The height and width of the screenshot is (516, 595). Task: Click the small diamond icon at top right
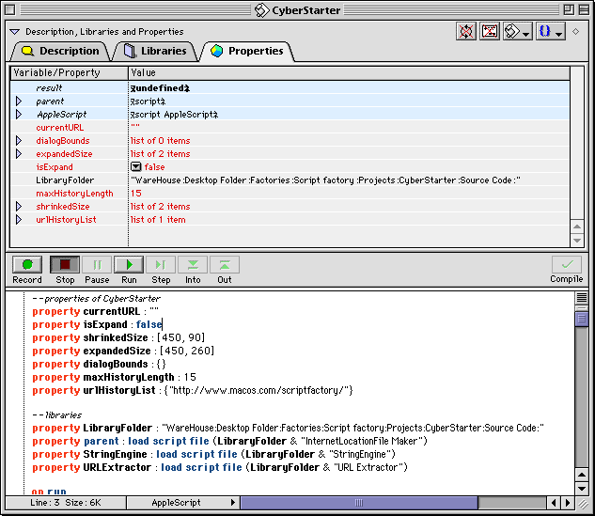[x=575, y=32]
